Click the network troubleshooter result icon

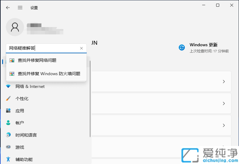(12, 61)
